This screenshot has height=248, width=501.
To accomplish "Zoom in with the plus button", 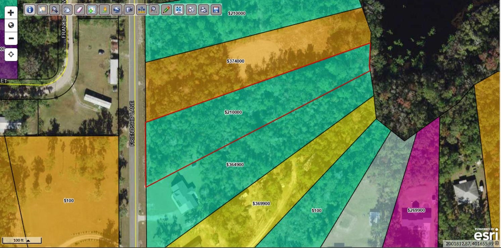I will (11, 13).
